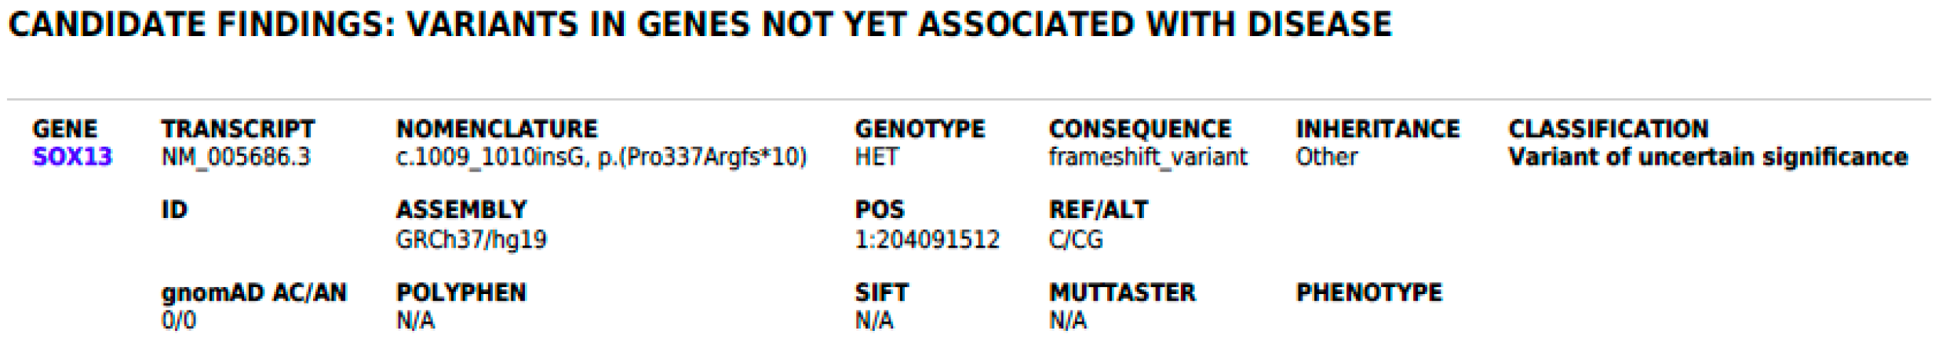Click the gnomAD AC/AN value 0/0

coord(179,321)
